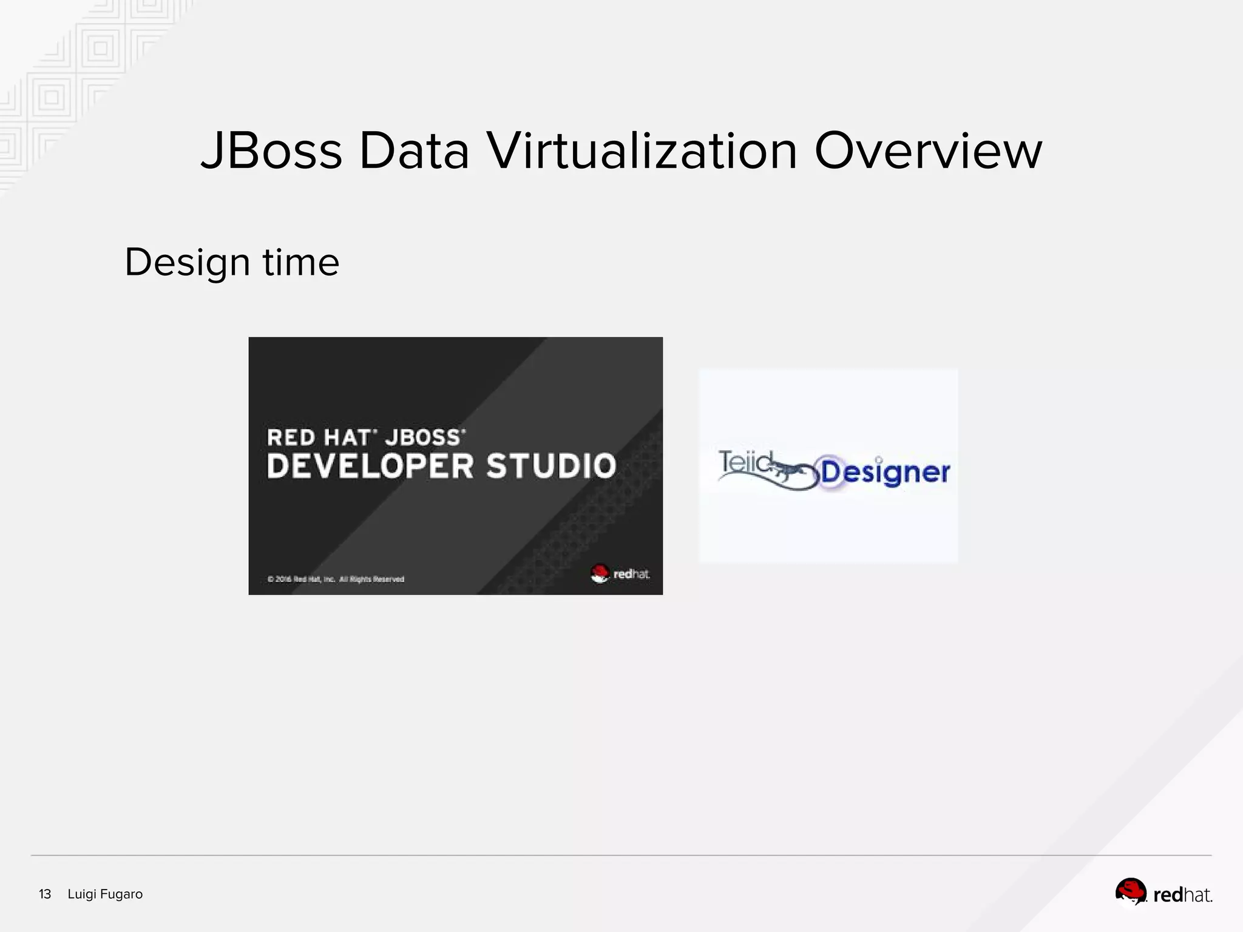1243x932 pixels.
Task: Click the Red Hat logo in the footer
Action: tap(1163, 893)
